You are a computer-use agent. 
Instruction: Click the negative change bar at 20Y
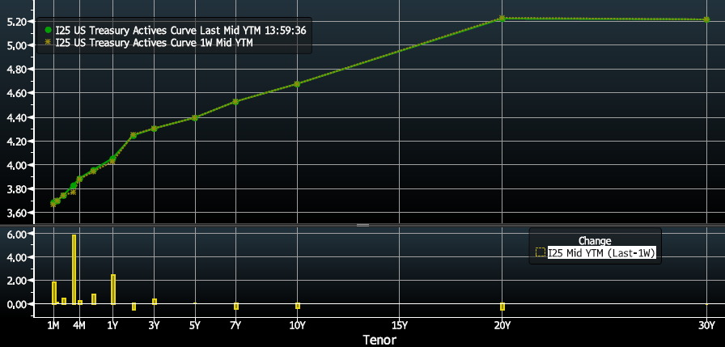pyautogui.click(x=502, y=307)
